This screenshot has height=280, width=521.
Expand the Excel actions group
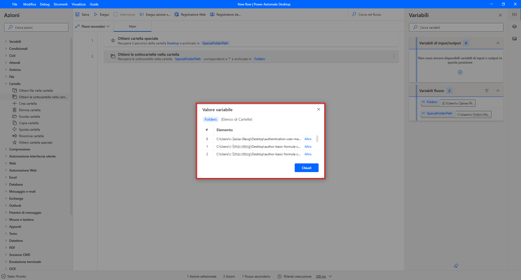tap(6, 177)
